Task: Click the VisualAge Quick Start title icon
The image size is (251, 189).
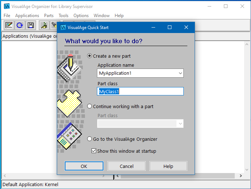Action: [x=63, y=28]
